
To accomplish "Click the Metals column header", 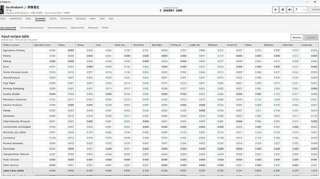I will 253,45.
